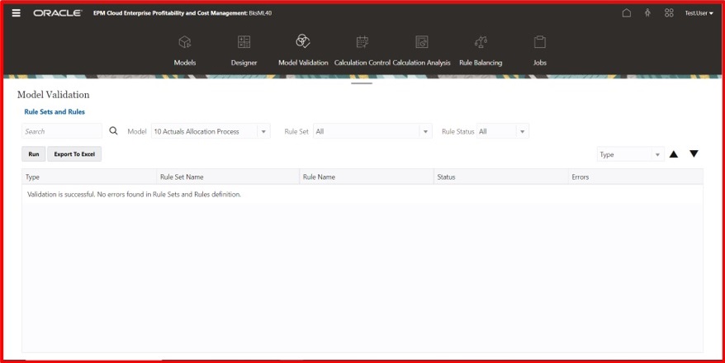
Task: Click the Type column header
Action: [89, 177]
